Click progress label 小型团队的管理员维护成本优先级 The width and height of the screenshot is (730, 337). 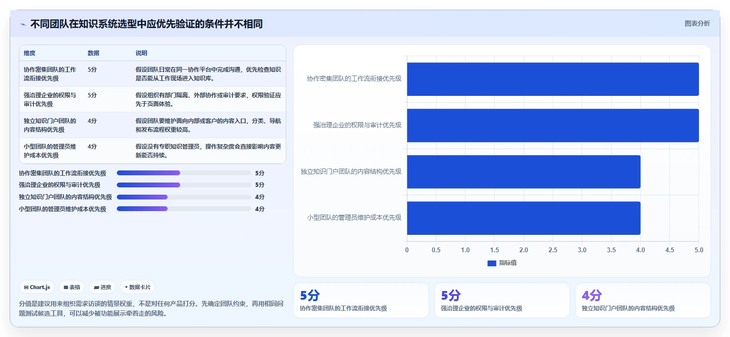(x=62, y=209)
